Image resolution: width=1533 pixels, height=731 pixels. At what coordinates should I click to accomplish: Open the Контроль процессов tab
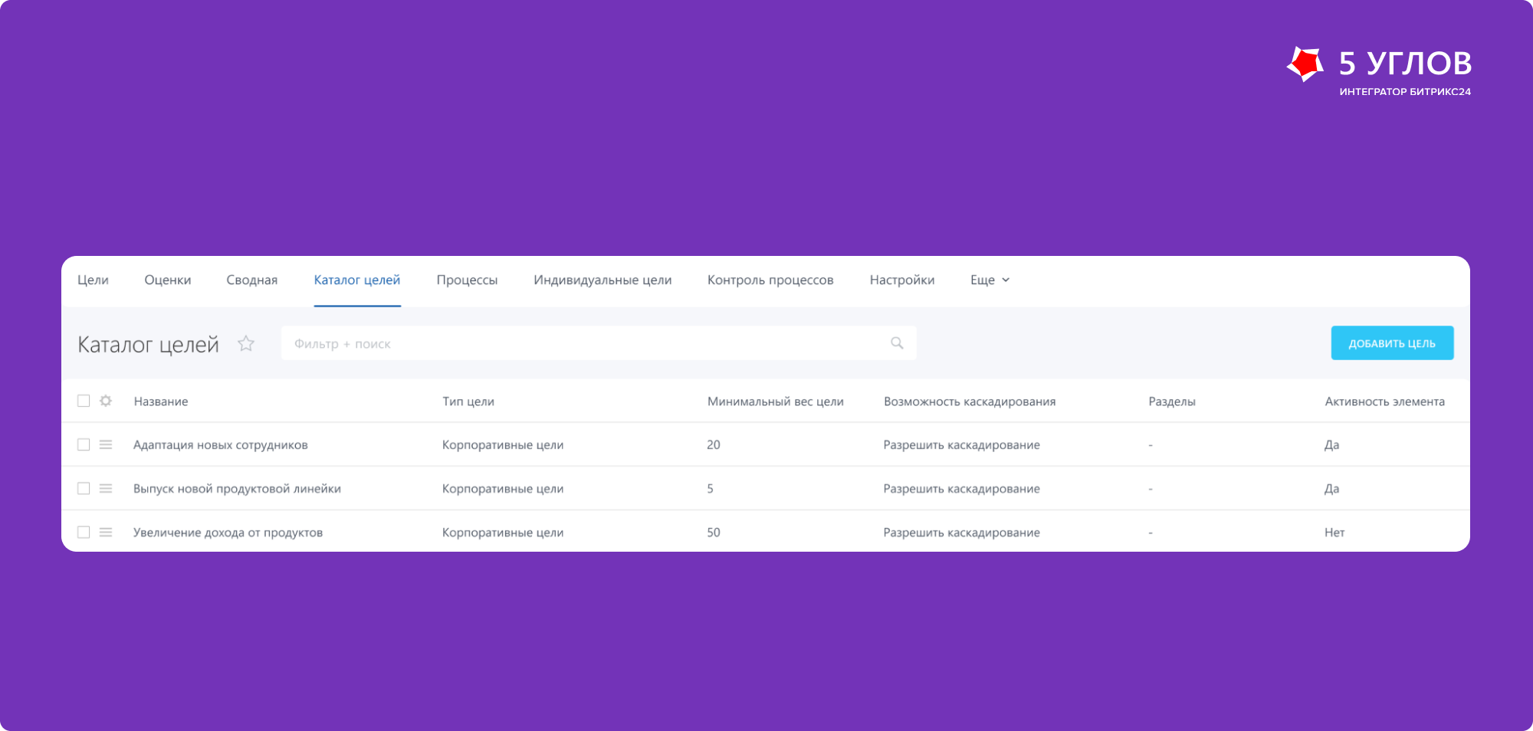point(770,280)
